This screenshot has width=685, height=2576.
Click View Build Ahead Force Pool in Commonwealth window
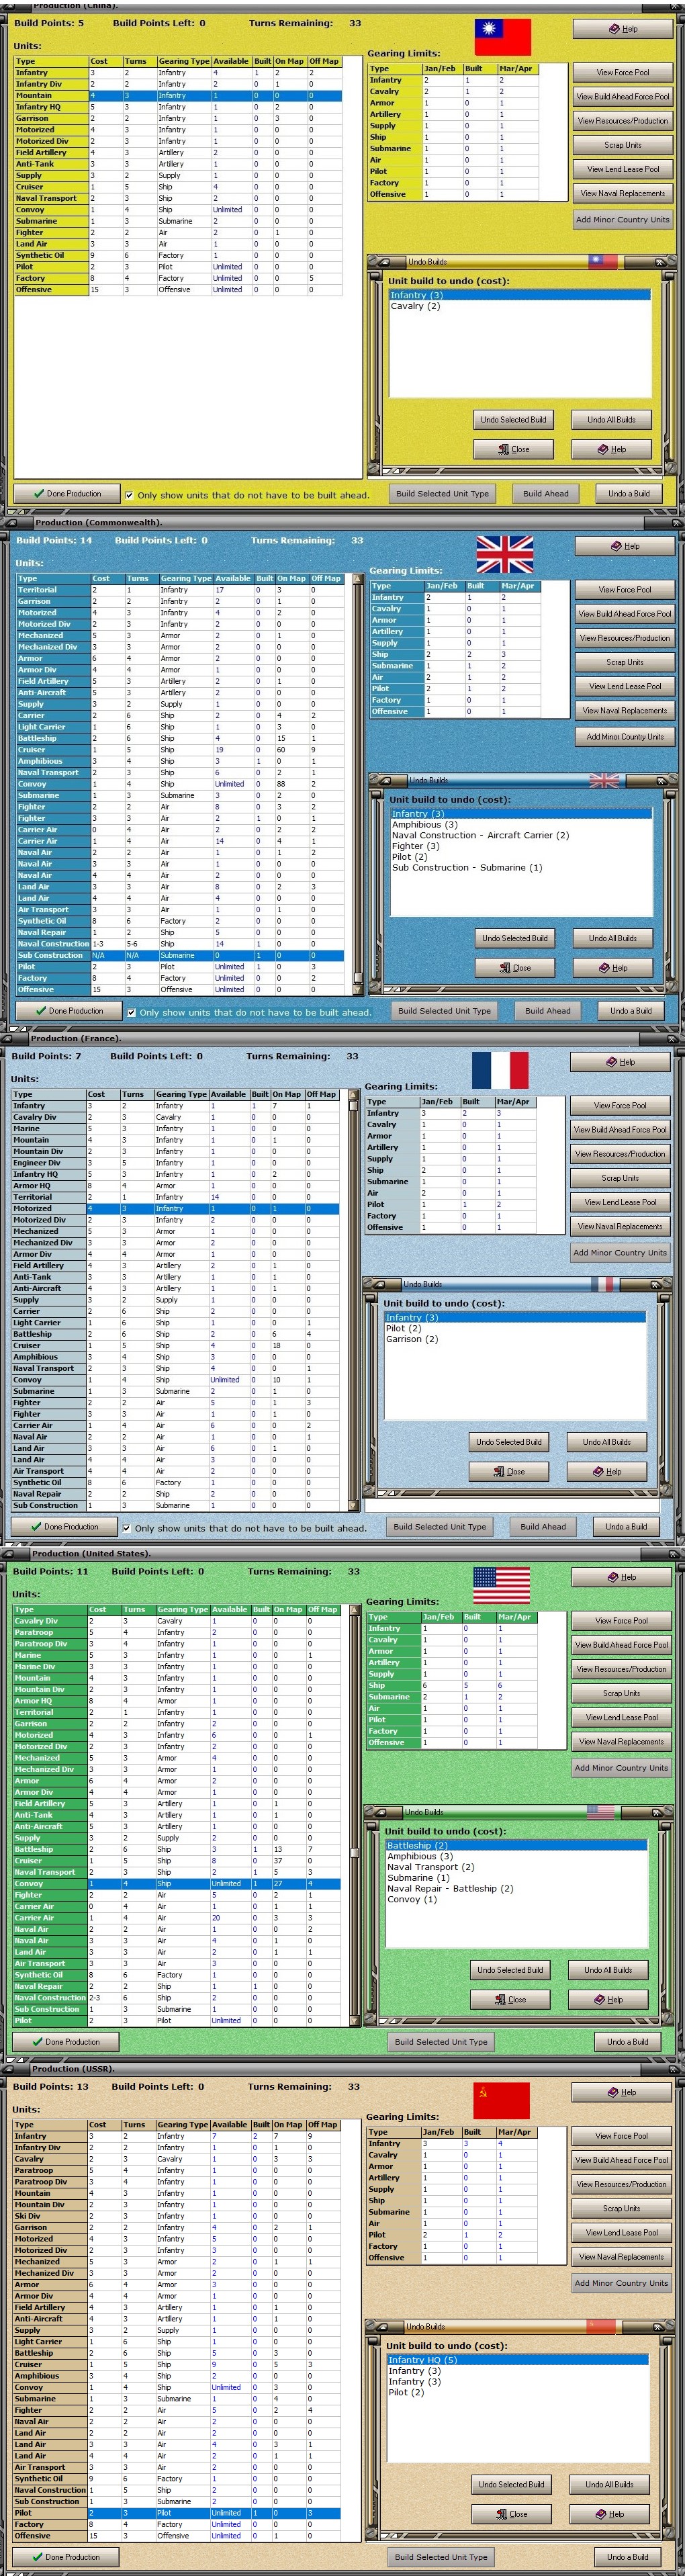pos(624,614)
